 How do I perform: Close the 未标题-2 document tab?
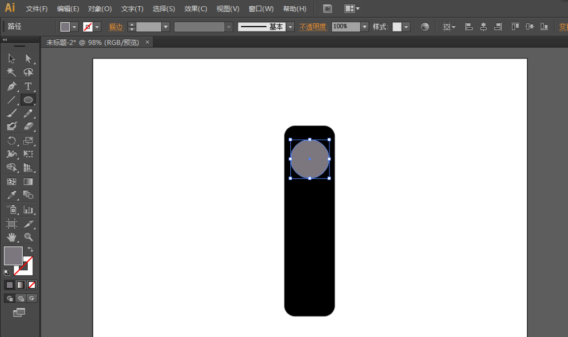148,42
